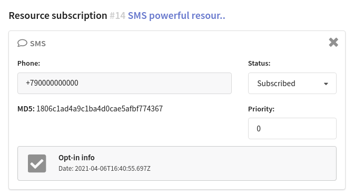354x196 pixels.
Task: Click the MD5 hash value text
Action: click(100, 109)
